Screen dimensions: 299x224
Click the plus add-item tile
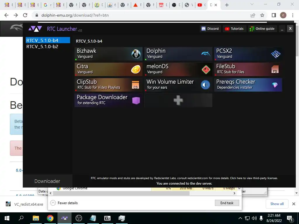pyautogui.click(x=178, y=100)
